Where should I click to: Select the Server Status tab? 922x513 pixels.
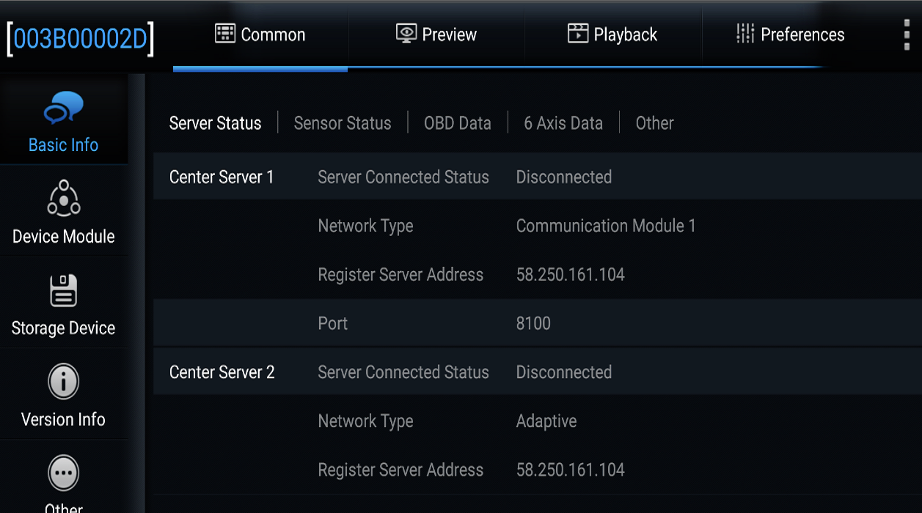pyautogui.click(x=215, y=123)
